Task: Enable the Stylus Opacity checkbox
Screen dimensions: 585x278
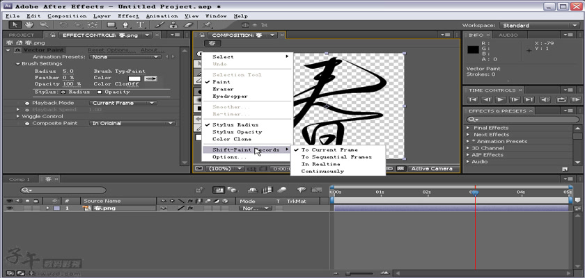Action: coord(99,92)
